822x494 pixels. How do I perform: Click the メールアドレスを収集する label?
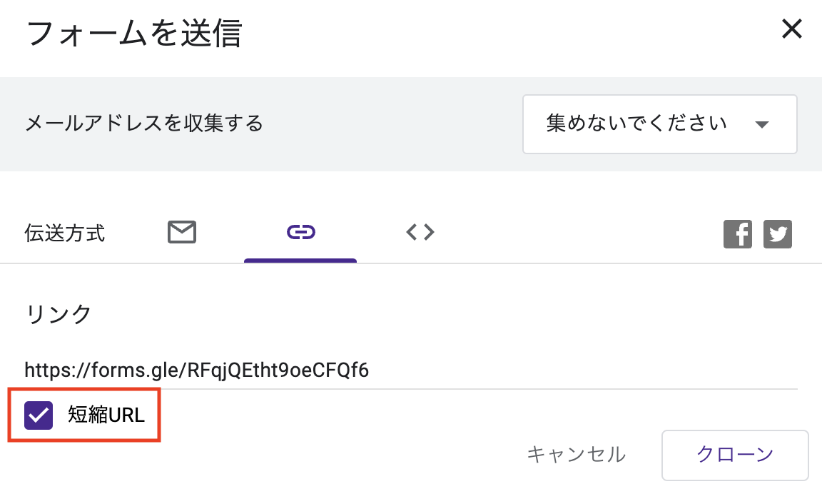(144, 123)
